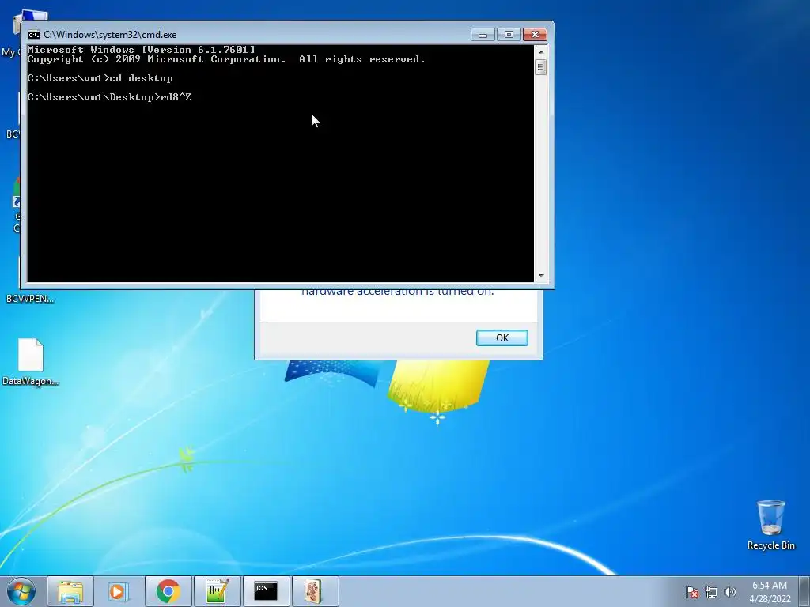Minimize the cmd.exe window
The image size is (810, 607).
483,35
